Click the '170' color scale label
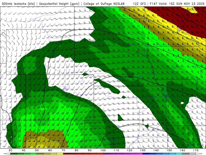 coord(196,150)
